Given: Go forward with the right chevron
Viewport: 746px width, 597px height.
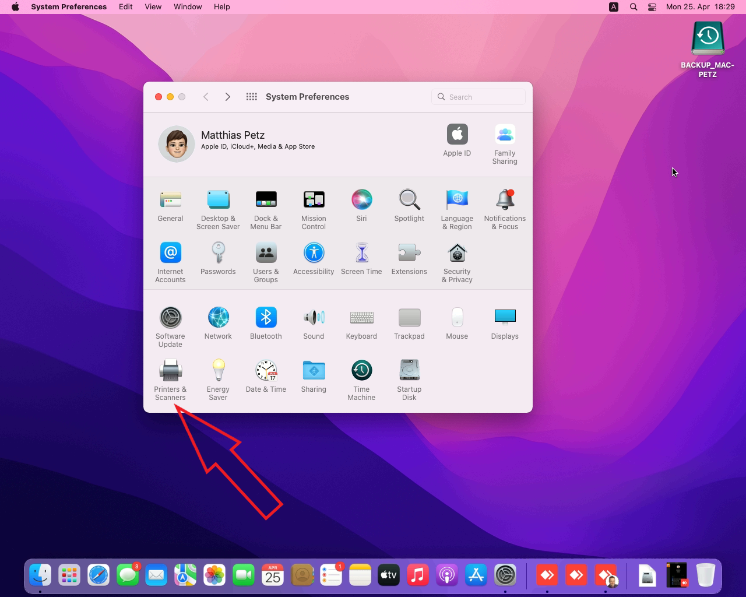Looking at the screenshot, I should 228,97.
